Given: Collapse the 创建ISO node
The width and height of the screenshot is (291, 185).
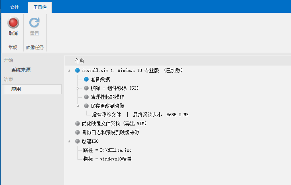Looking at the screenshot, I should (x=69, y=142).
